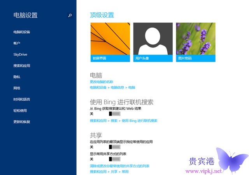This screenshot has width=249, height=175.
Task: Open the 用户头像 tile
Action: [153, 42]
